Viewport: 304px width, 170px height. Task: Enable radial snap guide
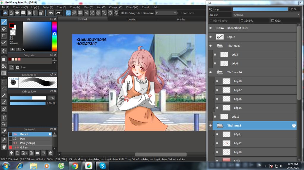(92, 13)
